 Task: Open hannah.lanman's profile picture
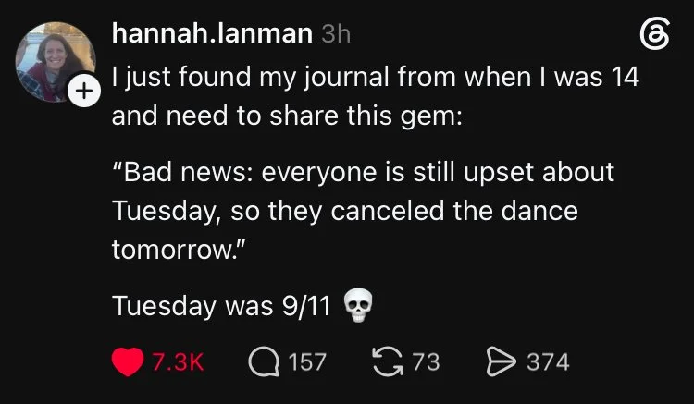(x=55, y=61)
